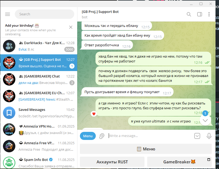
Task: Open the Saved Messages bookmark icon
Action: coord(9,113)
